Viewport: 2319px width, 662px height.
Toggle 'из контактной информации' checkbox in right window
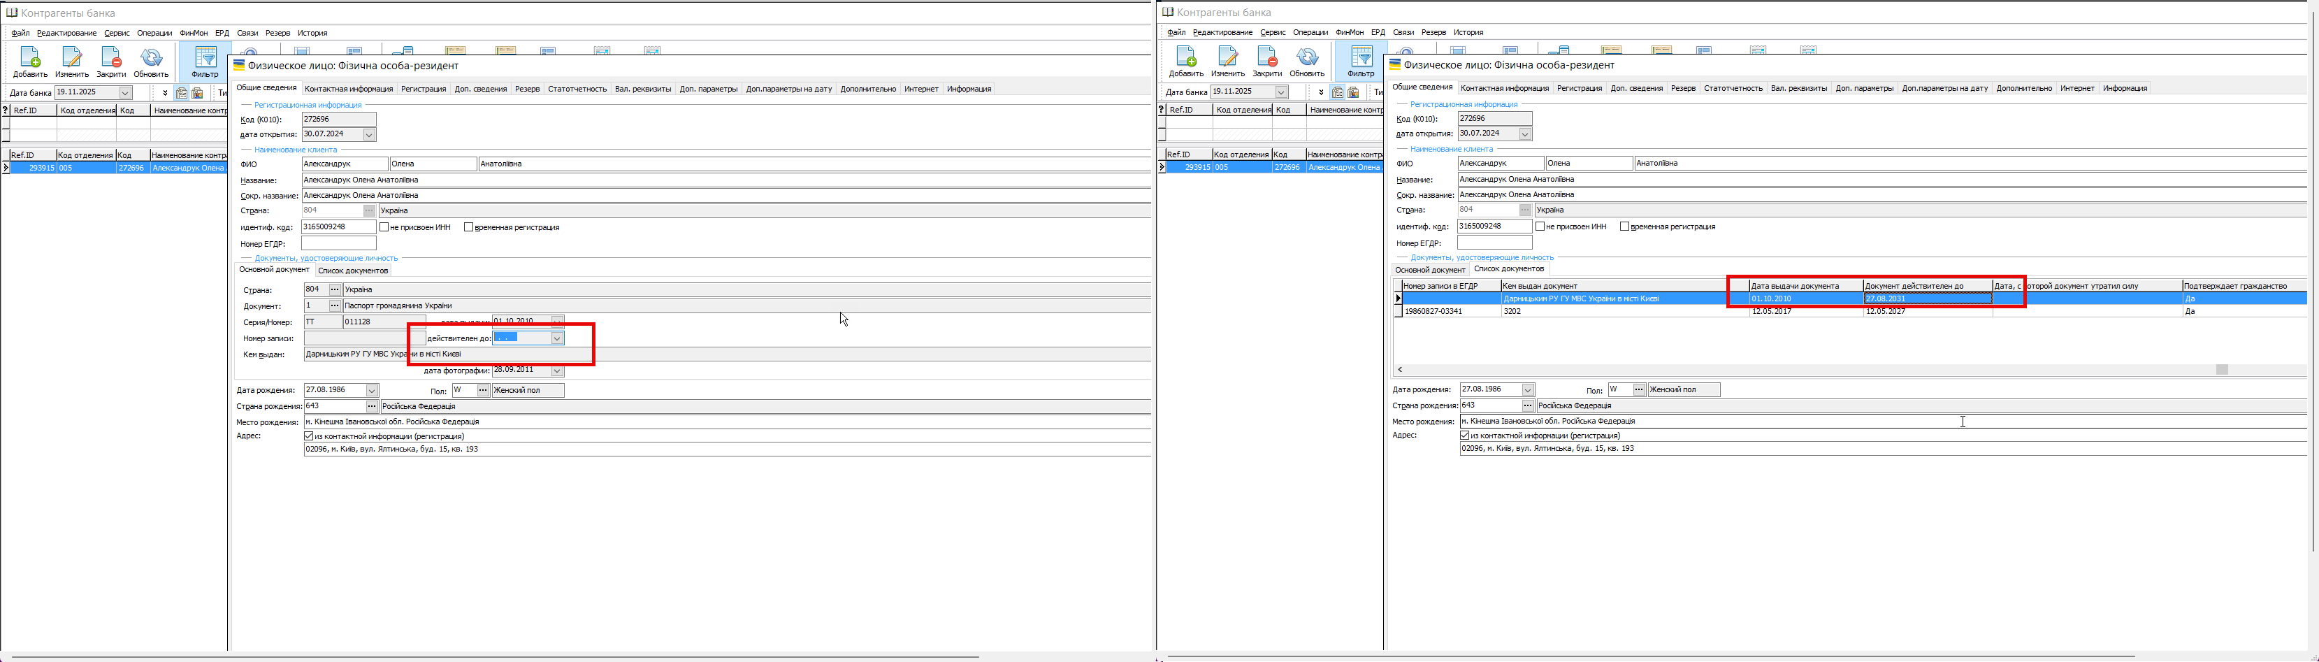click(x=1465, y=435)
